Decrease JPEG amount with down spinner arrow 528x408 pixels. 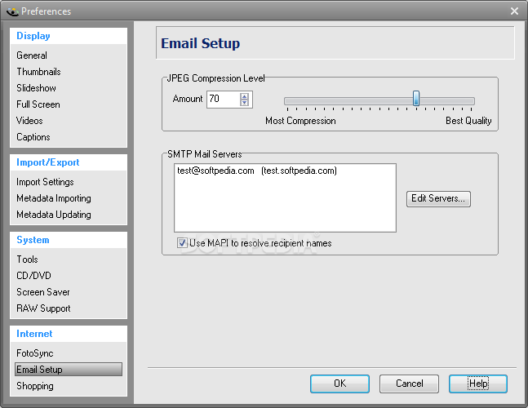tap(245, 103)
